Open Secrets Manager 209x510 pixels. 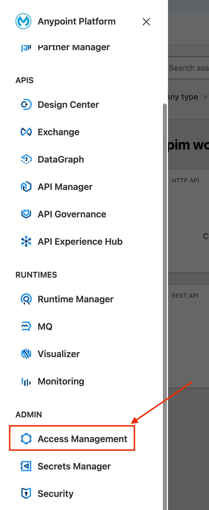click(74, 466)
